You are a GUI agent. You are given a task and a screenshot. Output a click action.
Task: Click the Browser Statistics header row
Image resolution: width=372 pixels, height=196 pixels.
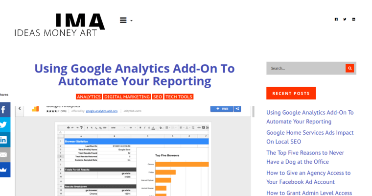click(137, 141)
